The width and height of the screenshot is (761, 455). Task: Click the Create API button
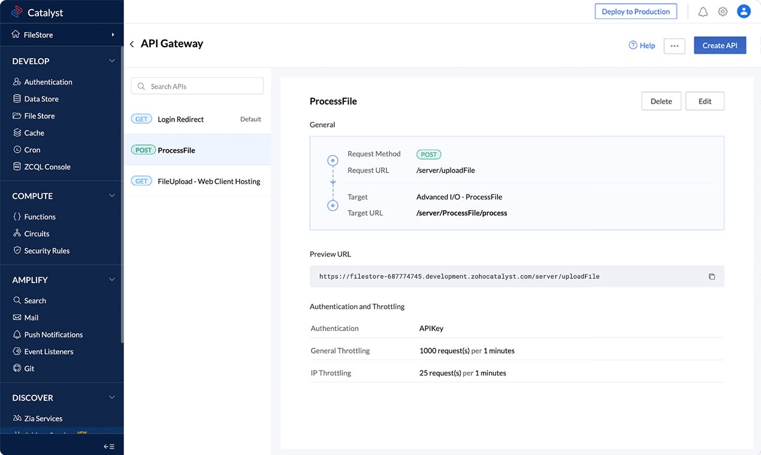point(720,45)
